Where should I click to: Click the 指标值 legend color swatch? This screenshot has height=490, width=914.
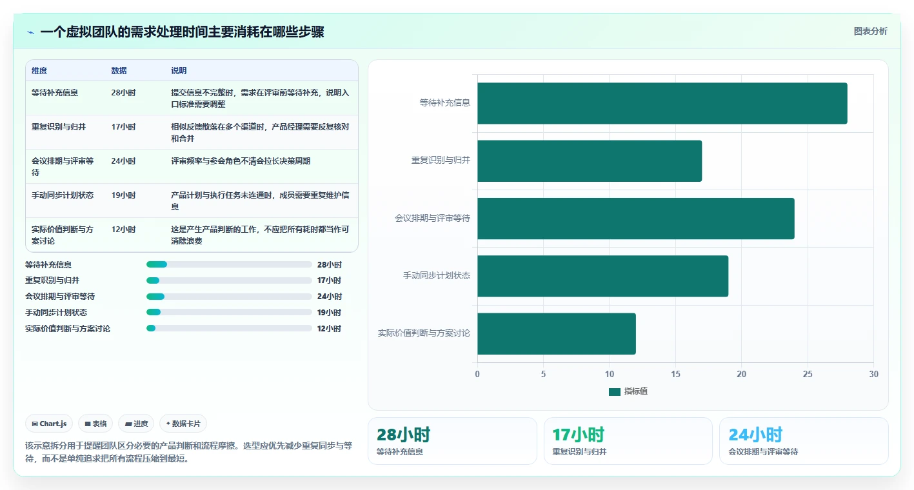(614, 391)
